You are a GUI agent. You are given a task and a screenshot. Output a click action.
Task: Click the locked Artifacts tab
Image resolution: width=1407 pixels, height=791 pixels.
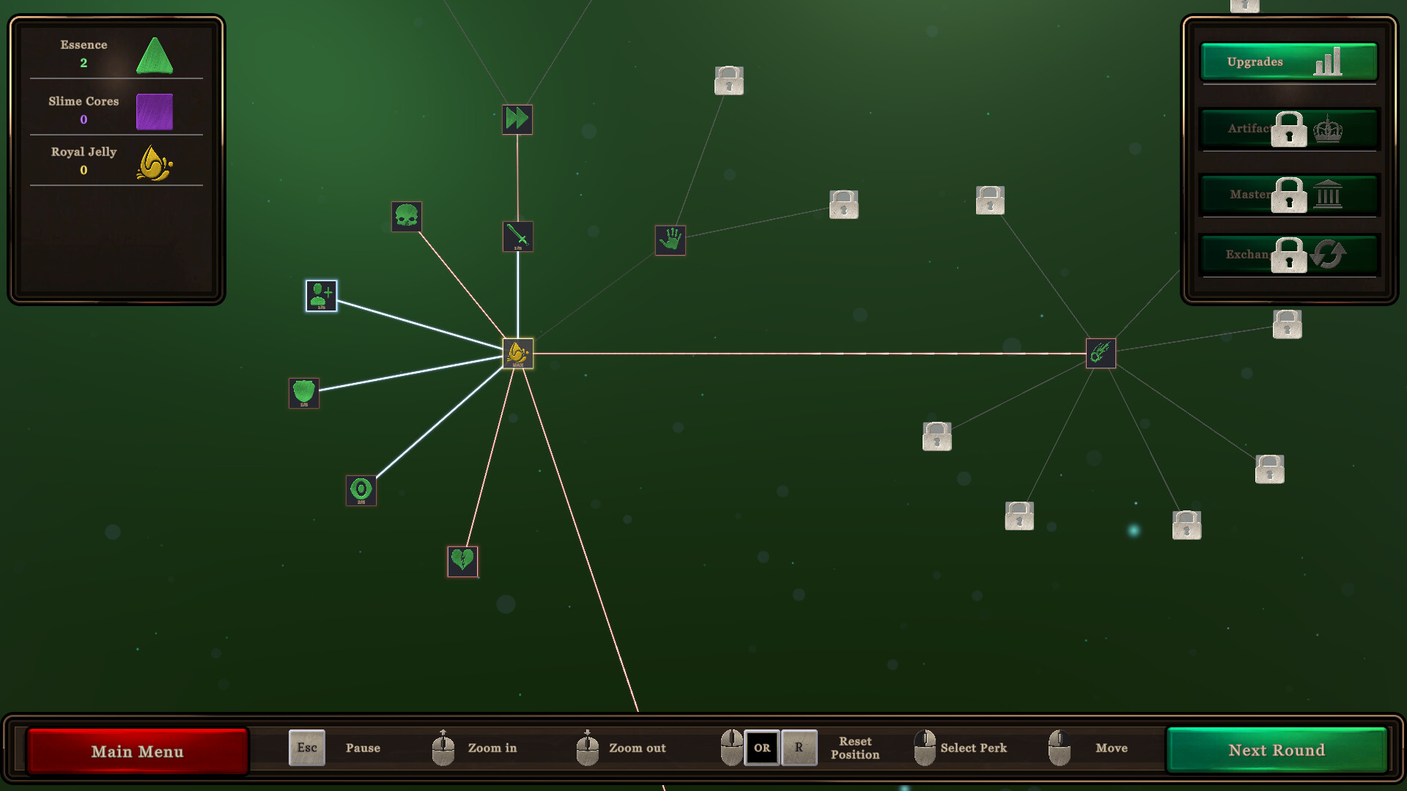[1288, 129]
